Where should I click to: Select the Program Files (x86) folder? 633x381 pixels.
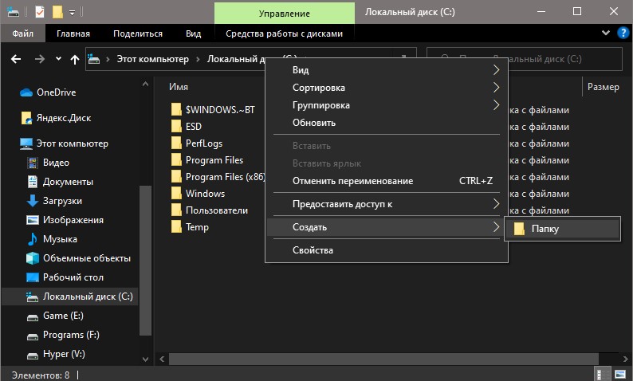point(225,177)
